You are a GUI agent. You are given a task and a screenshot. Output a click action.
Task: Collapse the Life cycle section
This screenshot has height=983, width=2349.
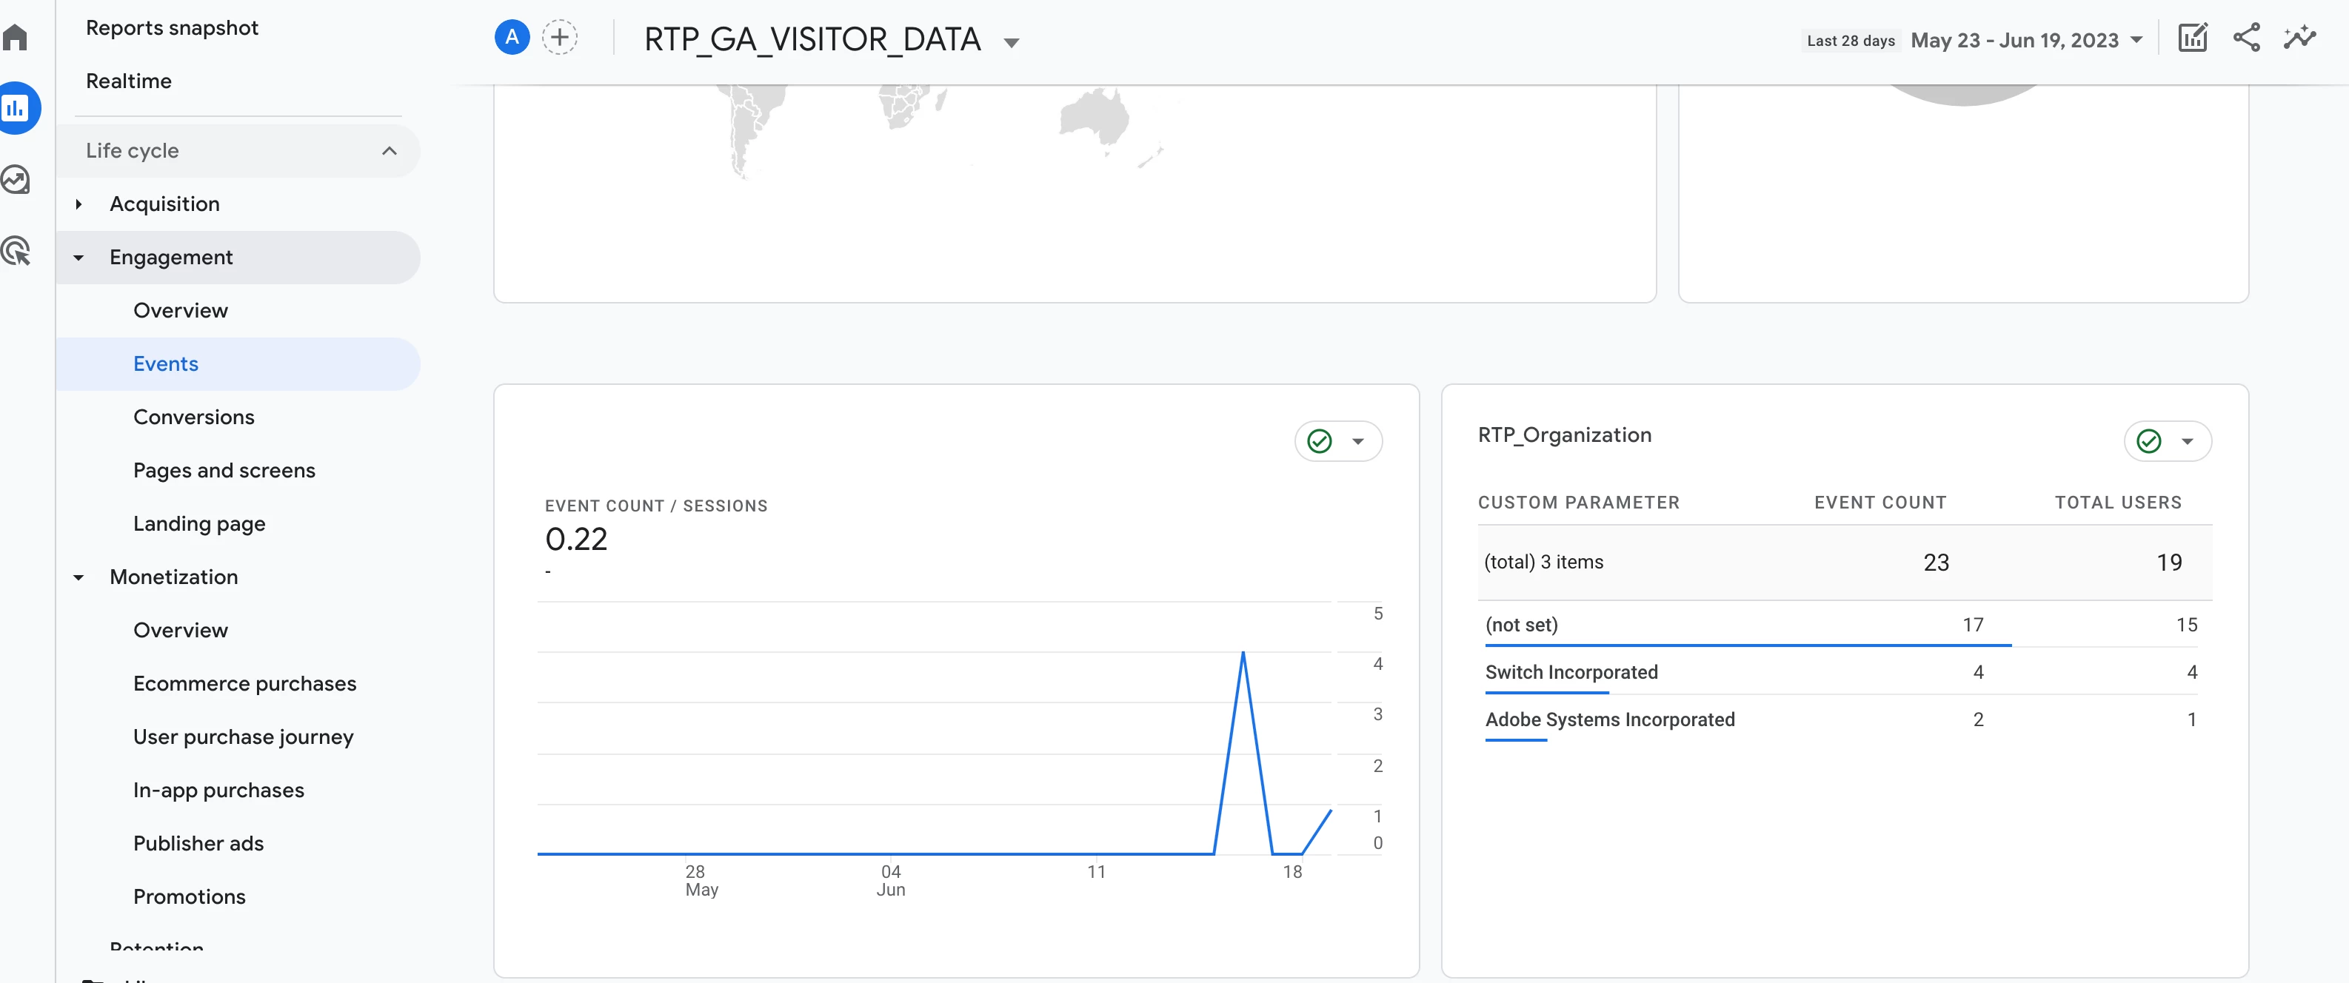(390, 150)
